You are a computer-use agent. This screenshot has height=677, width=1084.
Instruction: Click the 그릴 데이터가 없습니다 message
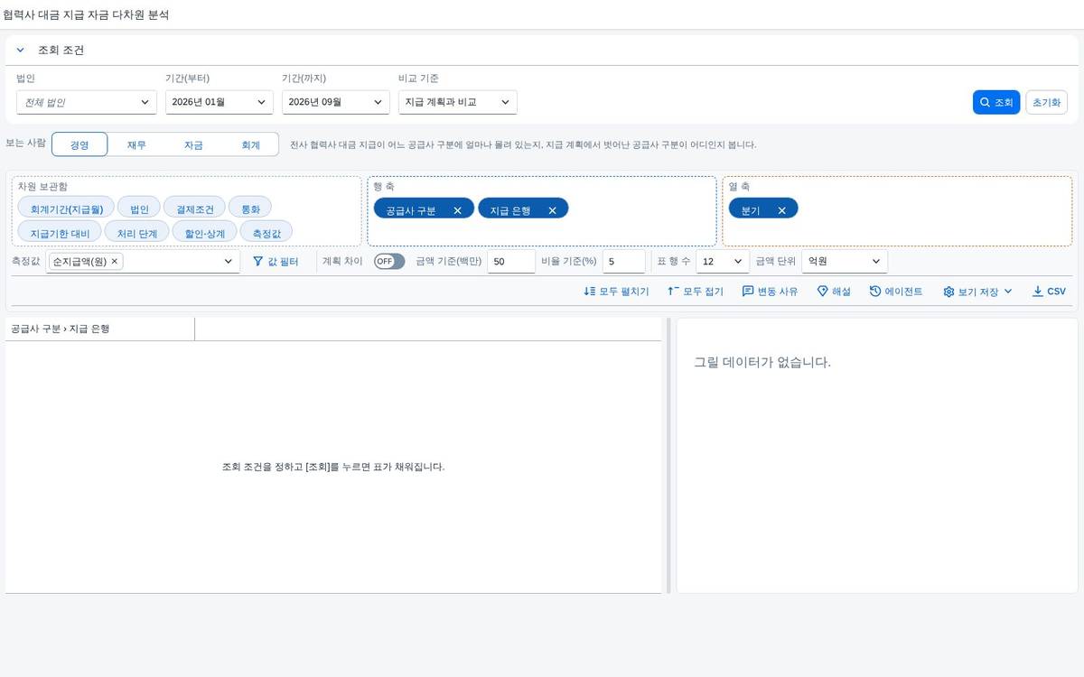point(762,362)
